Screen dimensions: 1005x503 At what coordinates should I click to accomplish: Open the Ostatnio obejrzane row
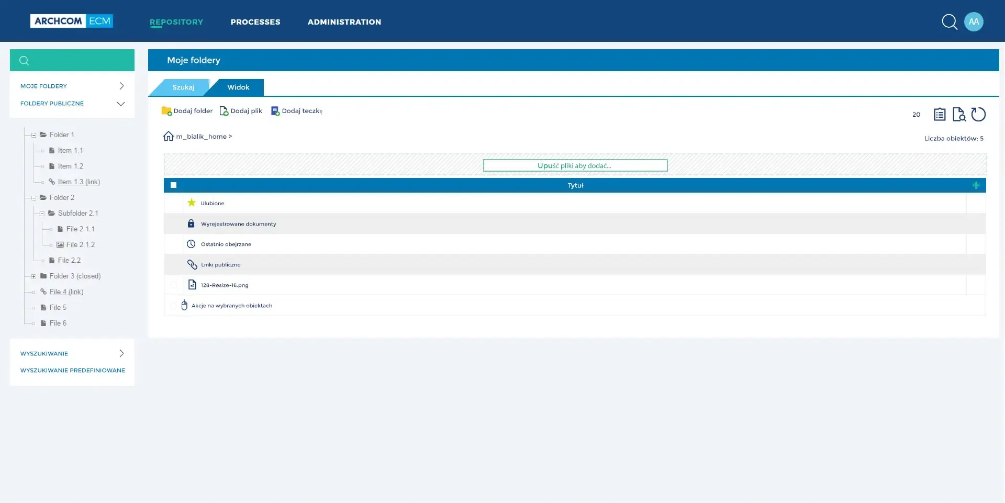click(575, 244)
